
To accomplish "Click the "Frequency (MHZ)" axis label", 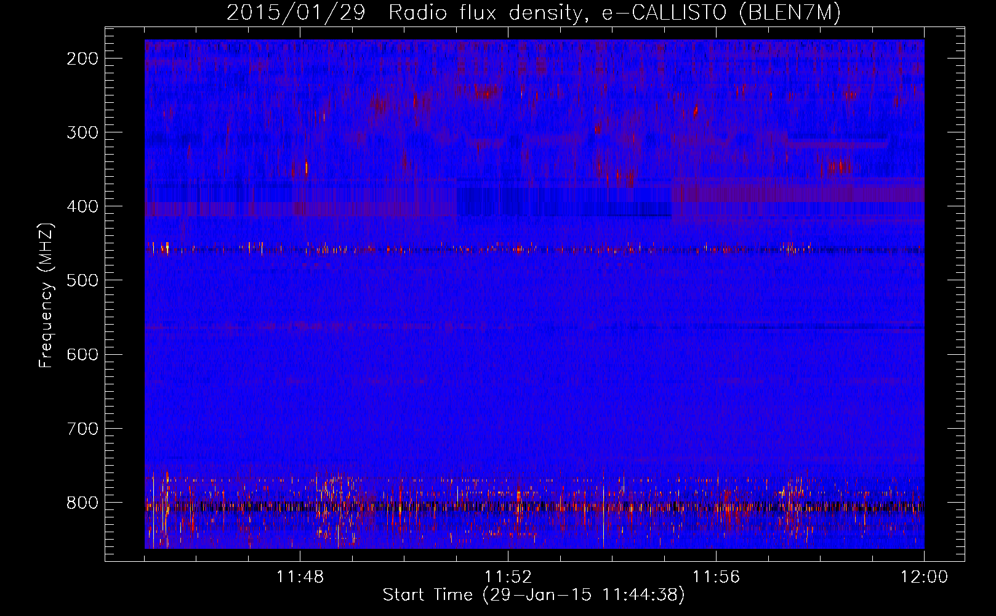I will point(46,296).
